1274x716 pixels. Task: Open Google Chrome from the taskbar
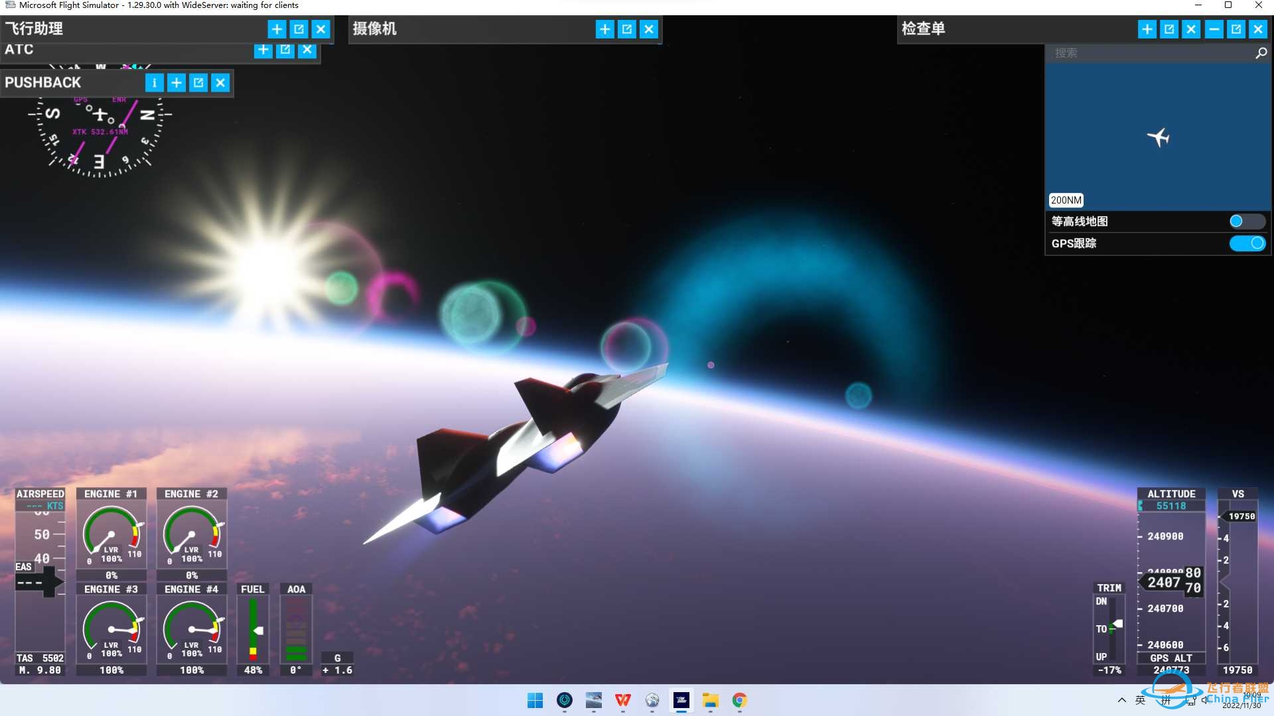(x=739, y=700)
